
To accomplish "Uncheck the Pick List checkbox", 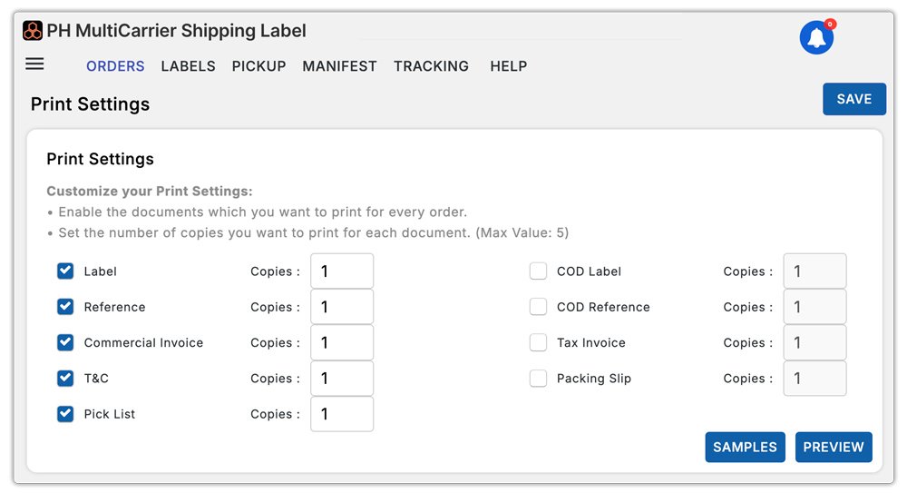I will (65, 414).
